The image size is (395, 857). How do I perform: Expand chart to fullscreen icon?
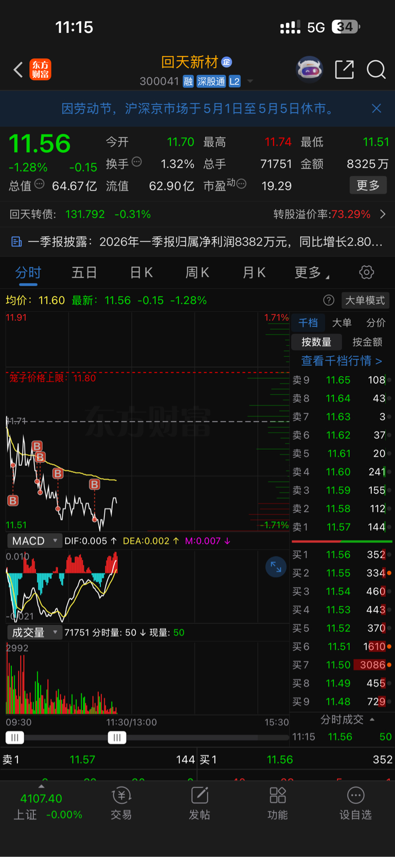pos(276,567)
